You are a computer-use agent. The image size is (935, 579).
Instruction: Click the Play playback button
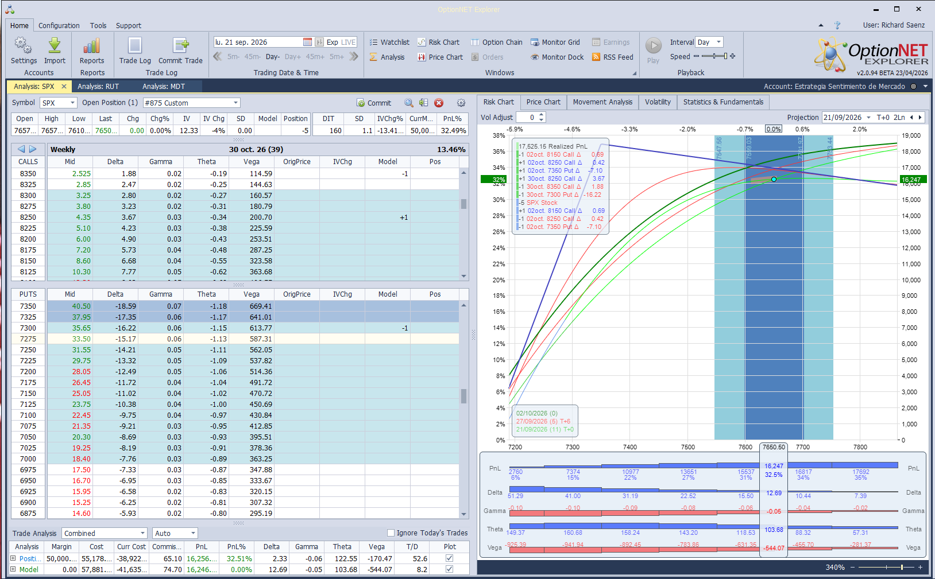tap(654, 50)
